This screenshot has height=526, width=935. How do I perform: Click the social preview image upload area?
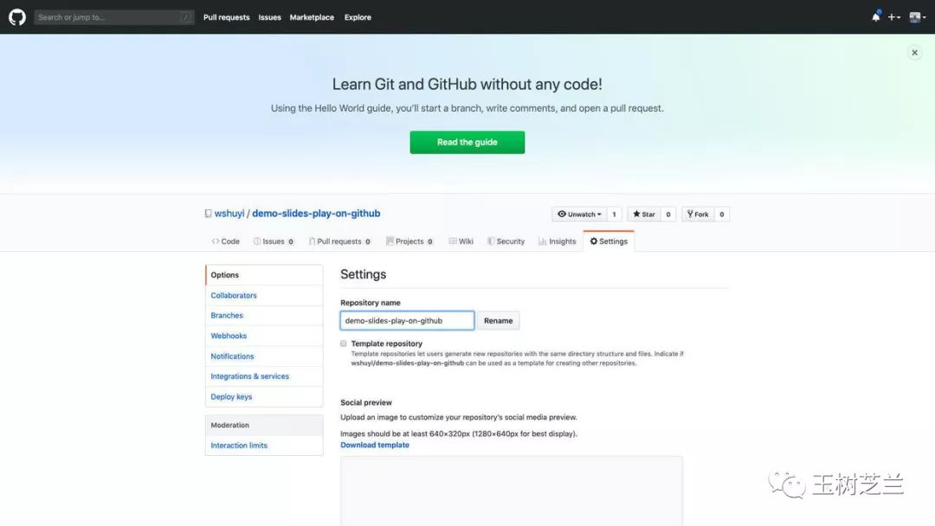(x=512, y=491)
